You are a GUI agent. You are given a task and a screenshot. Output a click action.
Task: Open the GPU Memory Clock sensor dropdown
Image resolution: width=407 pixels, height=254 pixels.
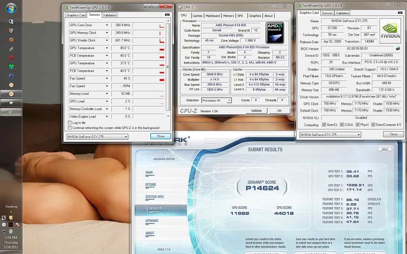(107, 33)
